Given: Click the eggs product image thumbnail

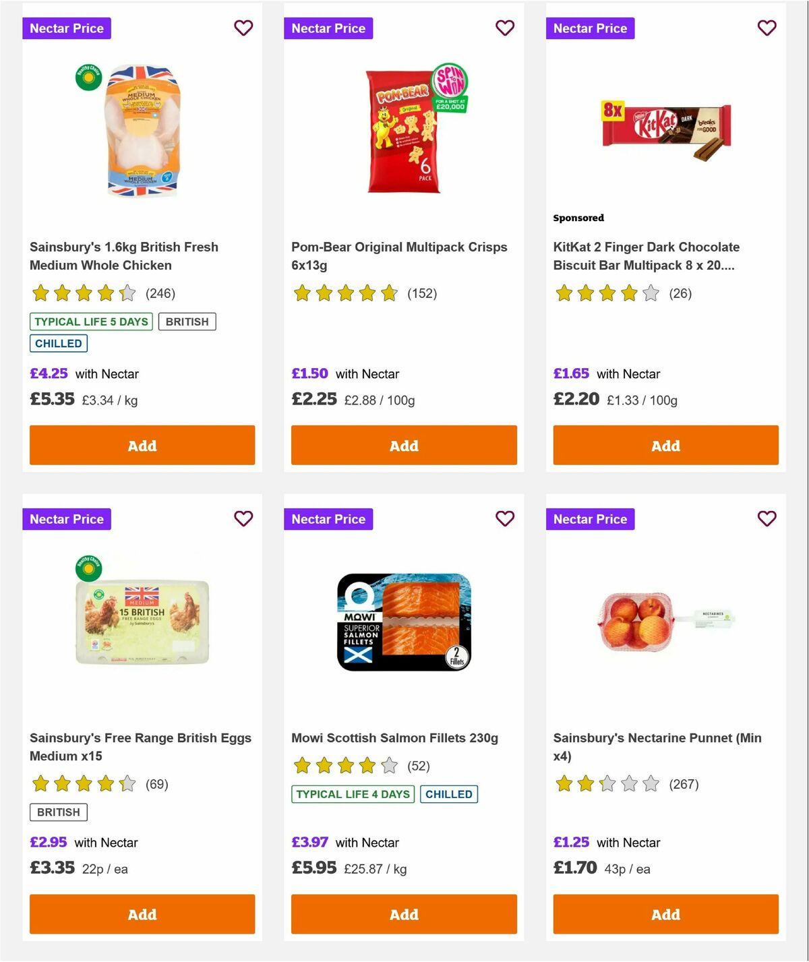Looking at the screenshot, I should [142, 620].
